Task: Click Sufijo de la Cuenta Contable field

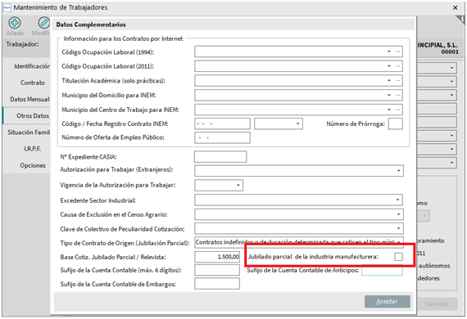Action: point(217,270)
